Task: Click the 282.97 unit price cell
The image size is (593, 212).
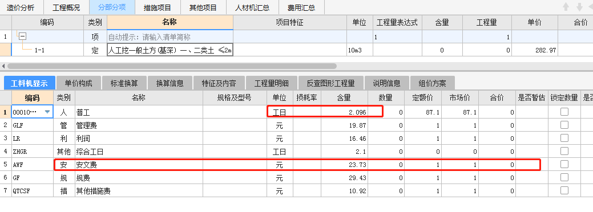Action: tap(535, 50)
